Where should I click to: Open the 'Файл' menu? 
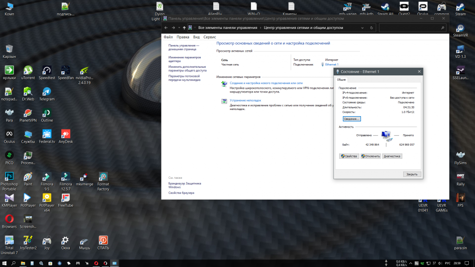[x=168, y=37]
